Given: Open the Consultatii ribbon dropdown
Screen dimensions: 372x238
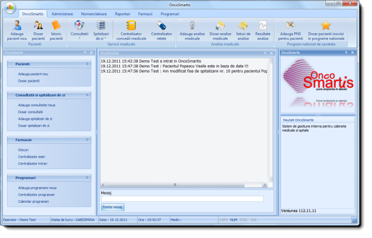Looking at the screenshot, I should click(79, 30).
